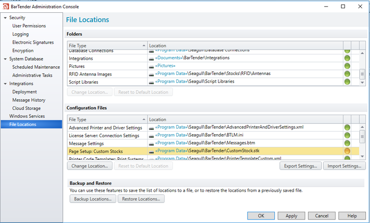370x223 pixels.
Task: Open Administrative Tasks page
Action: click(32, 76)
